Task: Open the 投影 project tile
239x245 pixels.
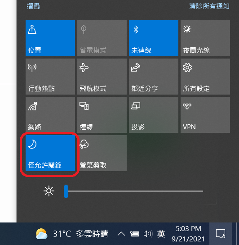Action: (x=154, y=115)
